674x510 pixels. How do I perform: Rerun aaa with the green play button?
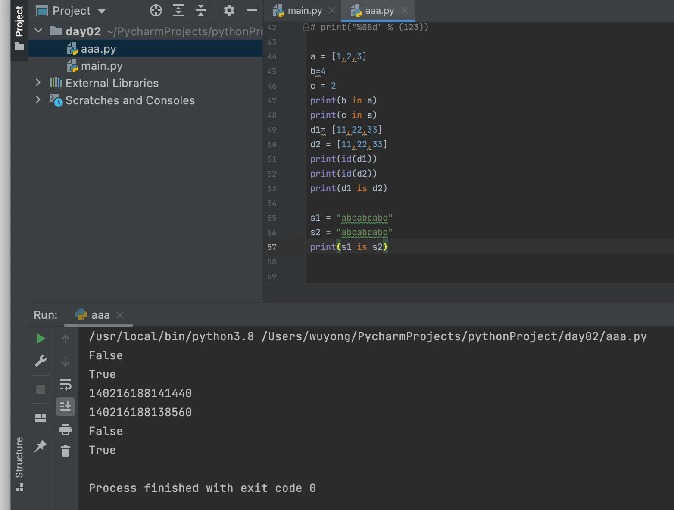coord(41,339)
